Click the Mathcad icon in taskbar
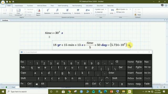 [x=129, y=92]
